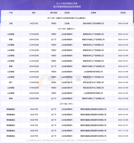Click dealer 聊城市鑫盛达新能源科技有限公司 in the 2024-10-07 row
The width and height of the screenshot is (134, 143).
(93, 125)
